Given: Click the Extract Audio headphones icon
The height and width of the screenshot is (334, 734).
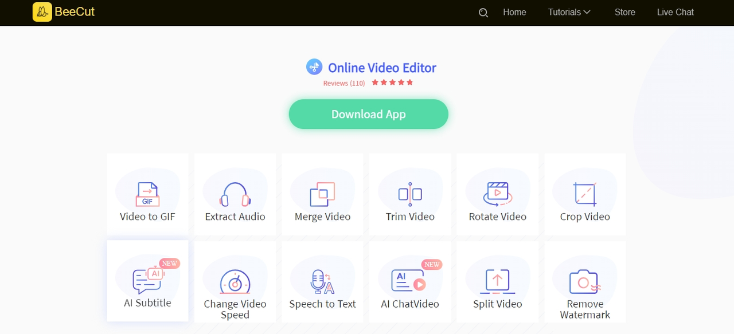Looking at the screenshot, I should [235, 194].
